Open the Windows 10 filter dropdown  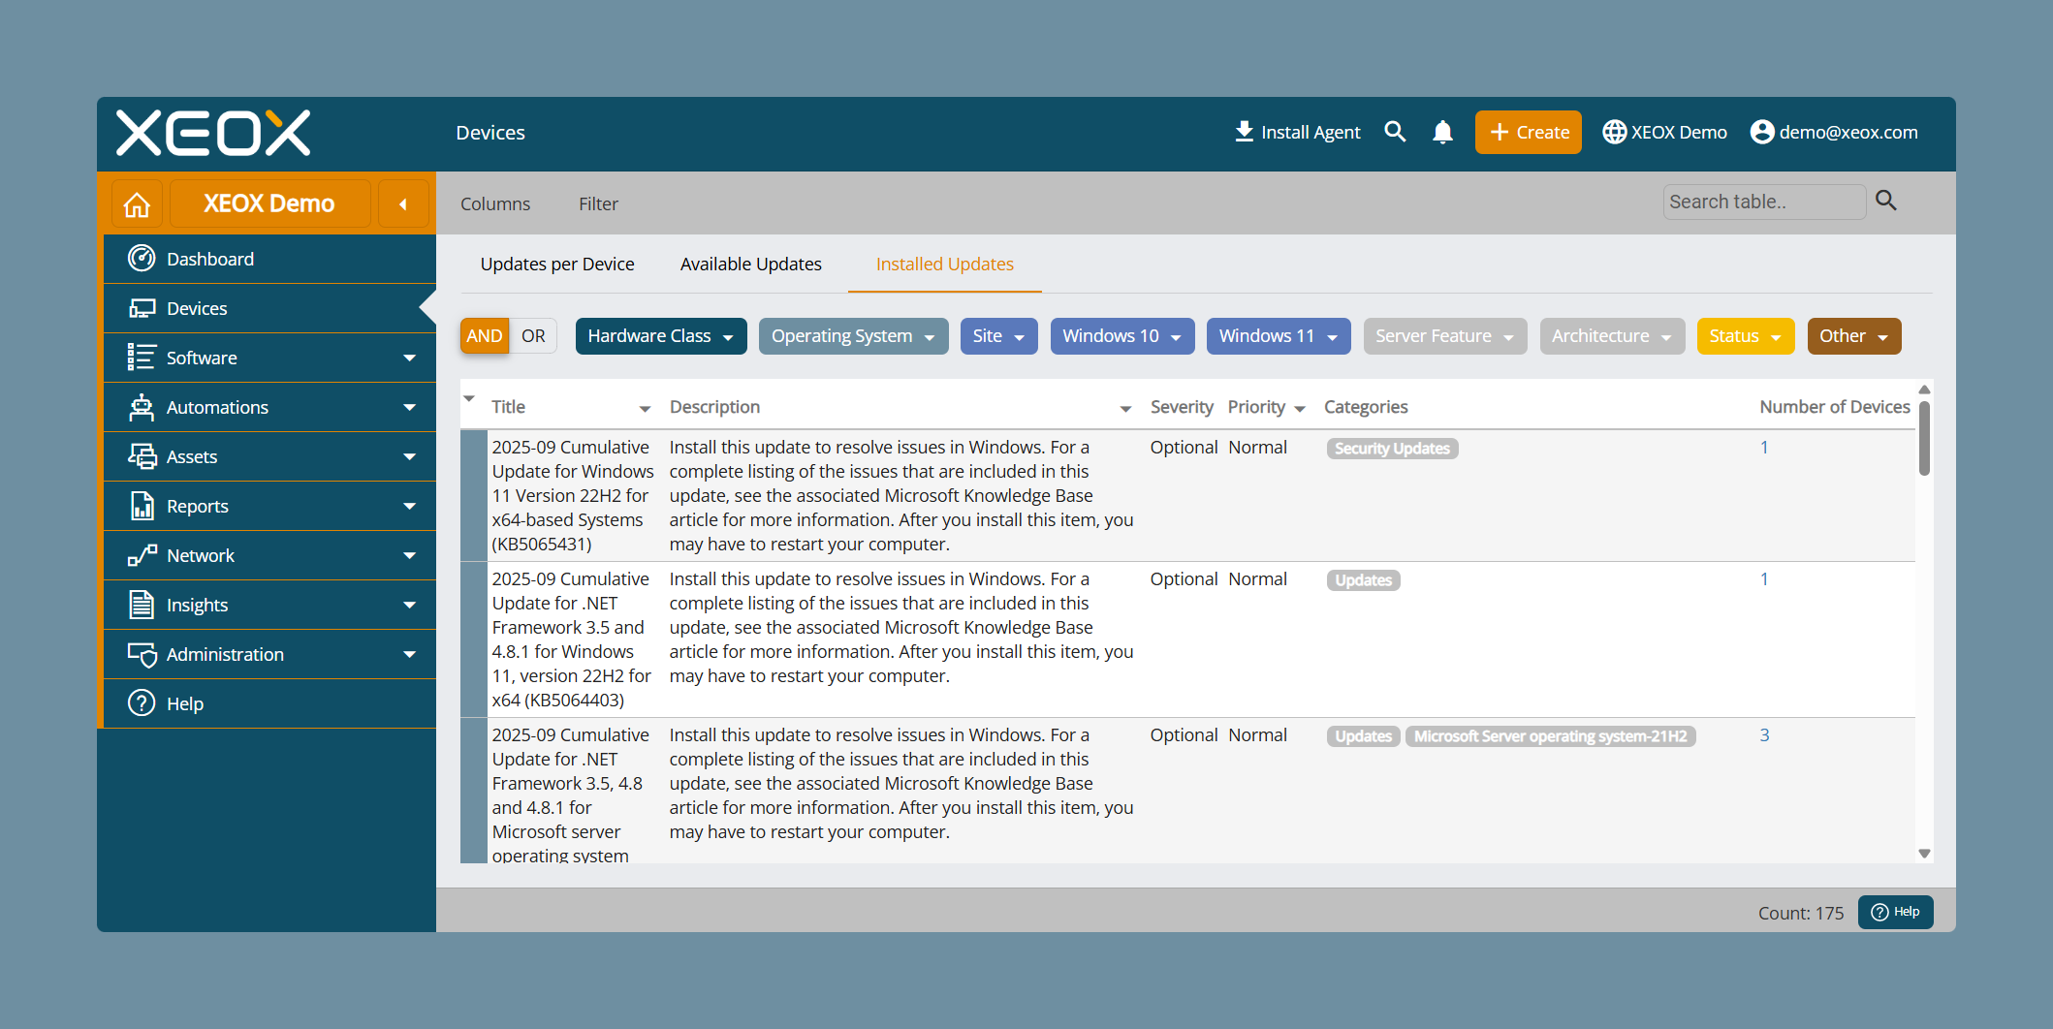click(x=1121, y=336)
